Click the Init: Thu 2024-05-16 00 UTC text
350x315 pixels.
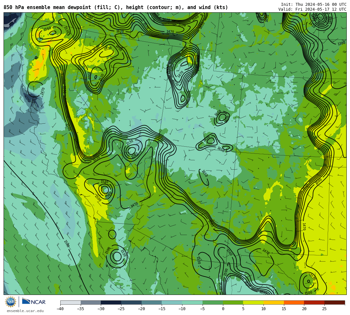point(314,5)
